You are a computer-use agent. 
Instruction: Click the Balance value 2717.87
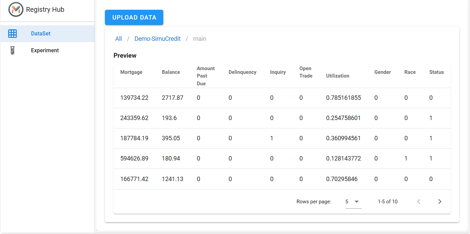tap(172, 98)
